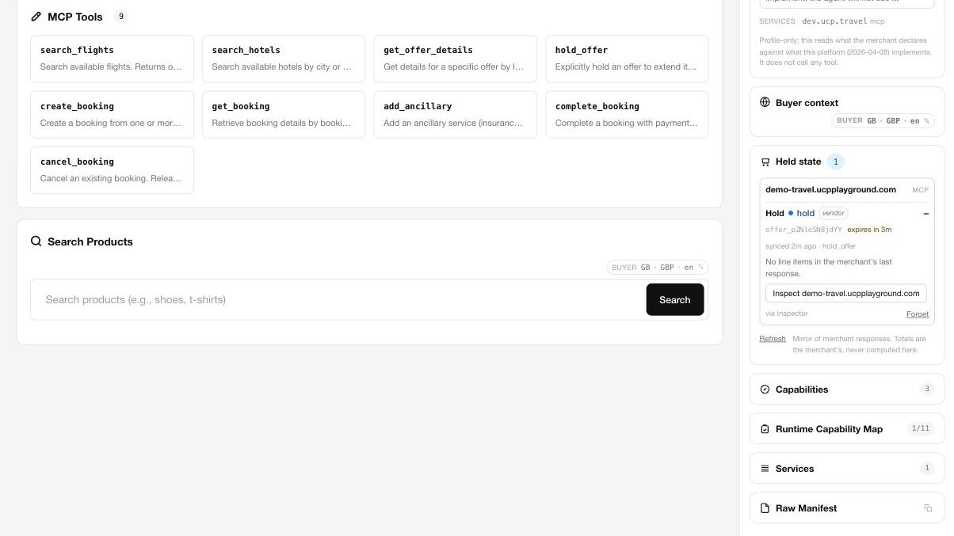Click the black Search button
The width and height of the screenshot is (954, 536).
coord(675,299)
